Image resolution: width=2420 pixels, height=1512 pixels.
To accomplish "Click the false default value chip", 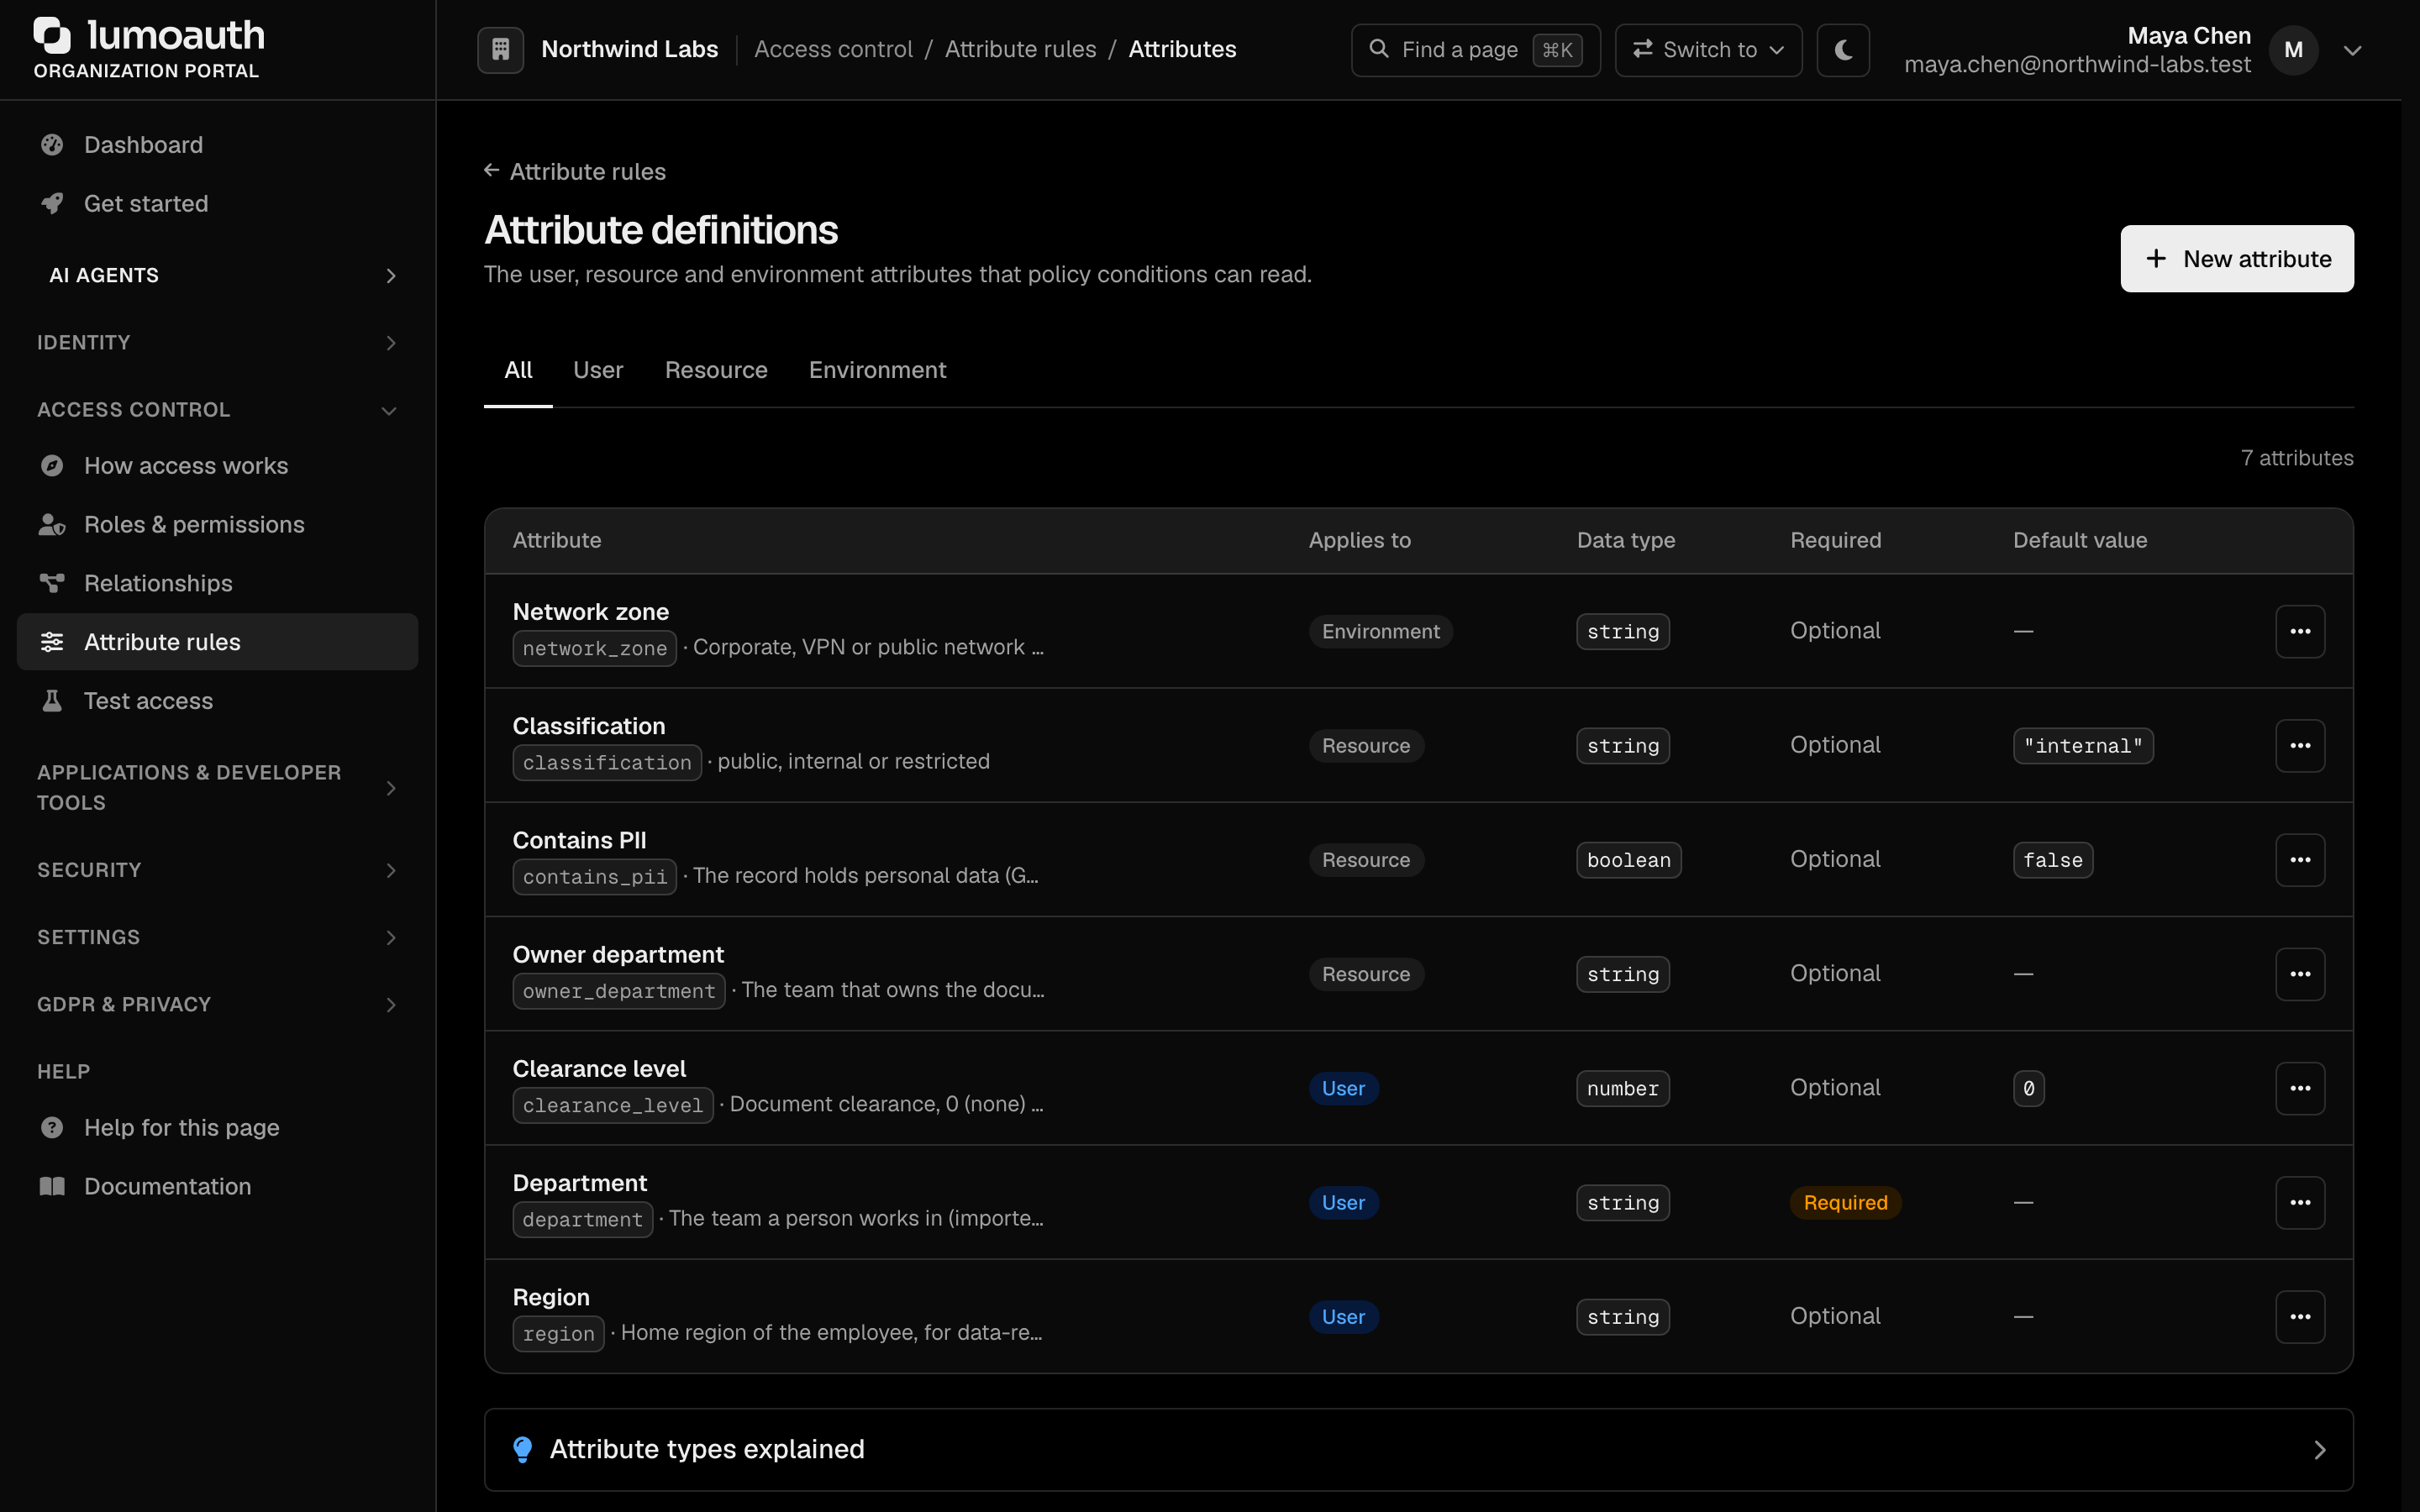I will click(2052, 860).
